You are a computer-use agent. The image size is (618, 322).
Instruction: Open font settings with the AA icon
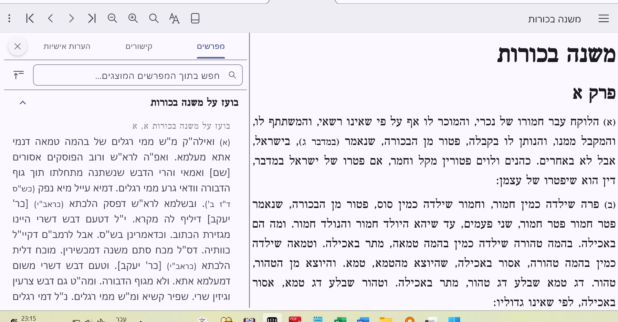[x=175, y=18]
